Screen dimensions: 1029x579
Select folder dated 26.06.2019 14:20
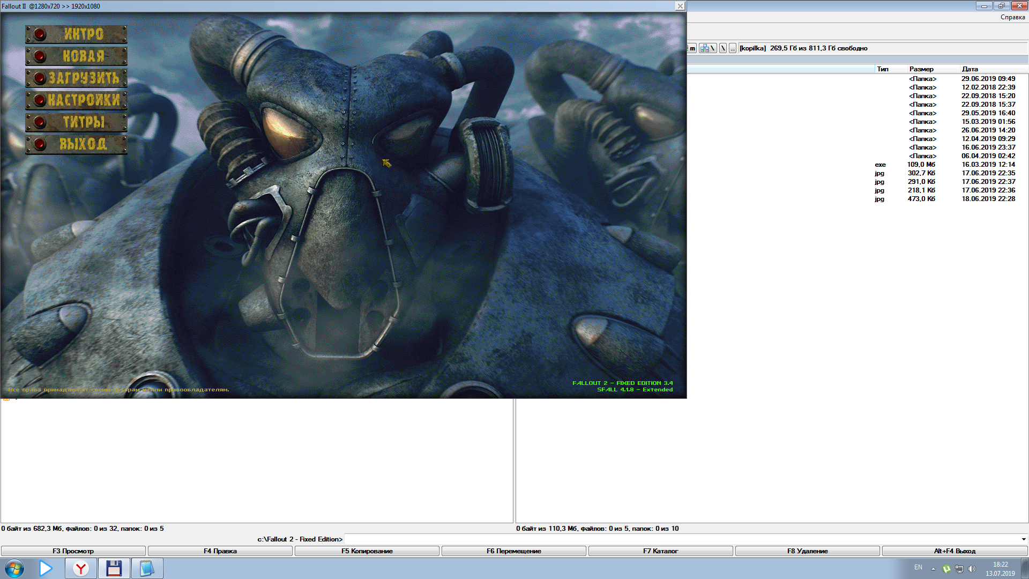857,130
